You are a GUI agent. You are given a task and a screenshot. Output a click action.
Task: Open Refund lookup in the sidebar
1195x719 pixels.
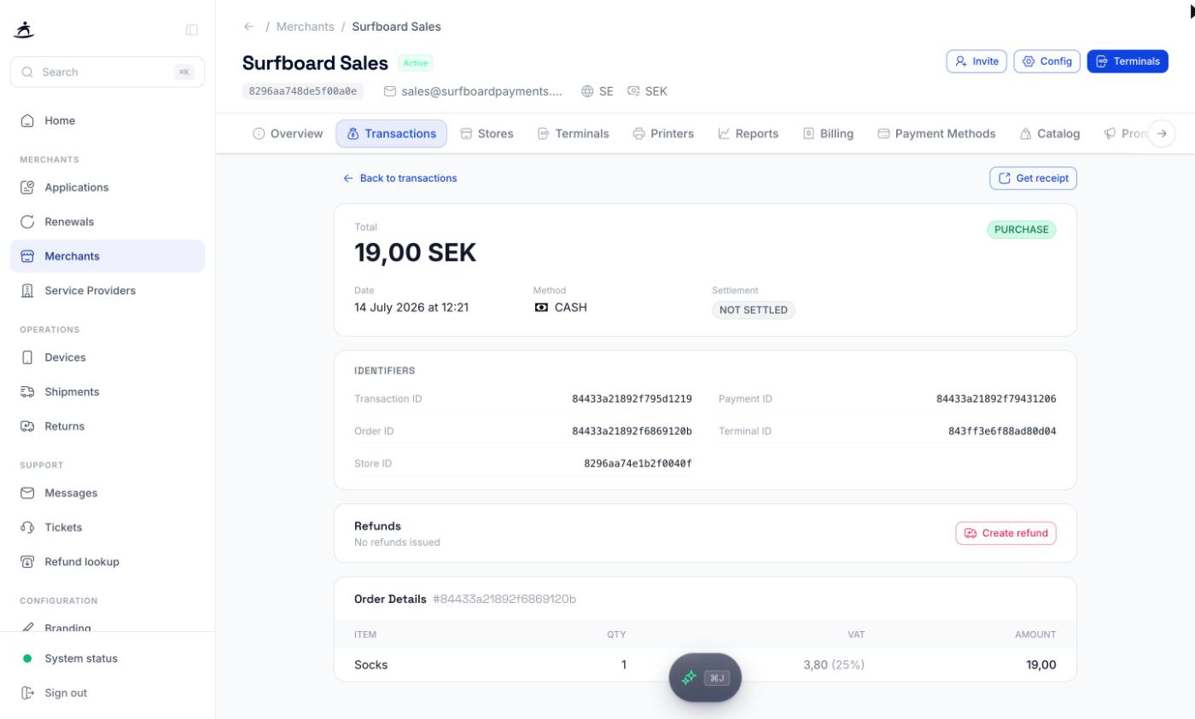click(108, 562)
